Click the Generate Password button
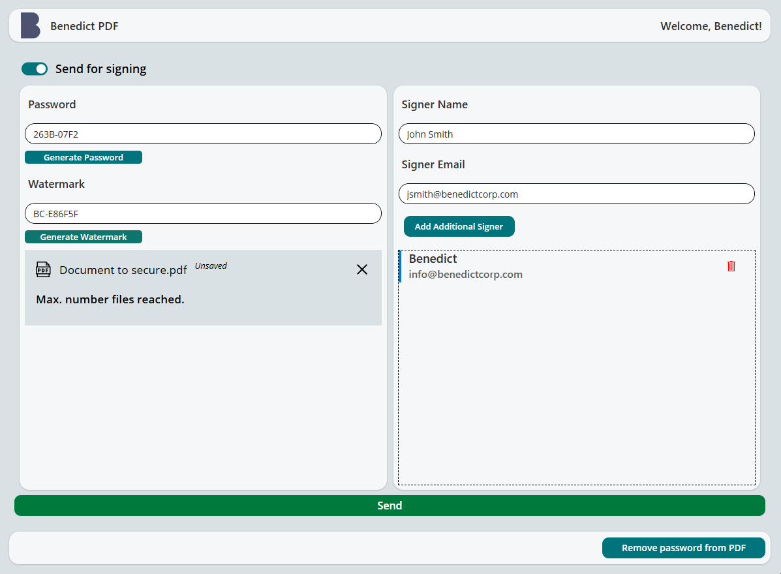Image resolution: width=781 pixels, height=574 pixels. 84,157
